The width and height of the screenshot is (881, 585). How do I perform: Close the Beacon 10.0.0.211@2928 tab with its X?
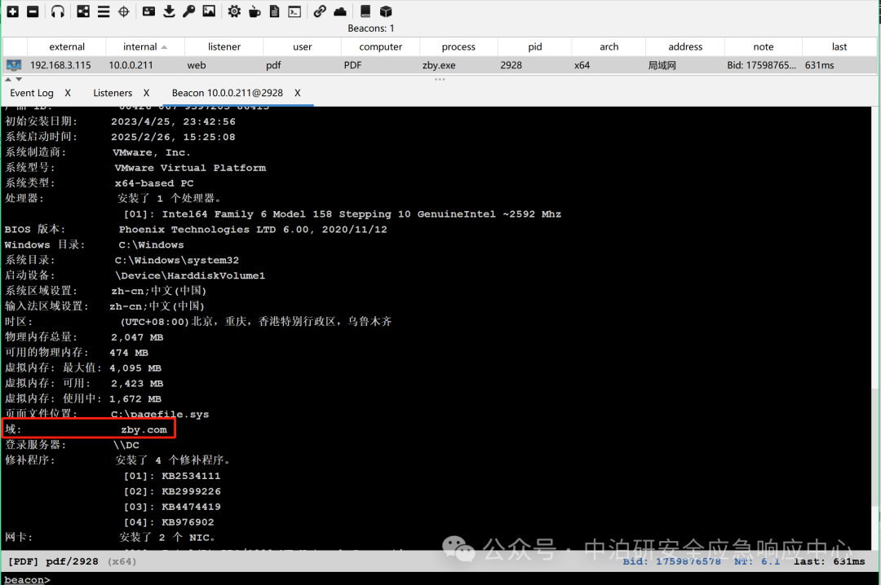(x=297, y=93)
